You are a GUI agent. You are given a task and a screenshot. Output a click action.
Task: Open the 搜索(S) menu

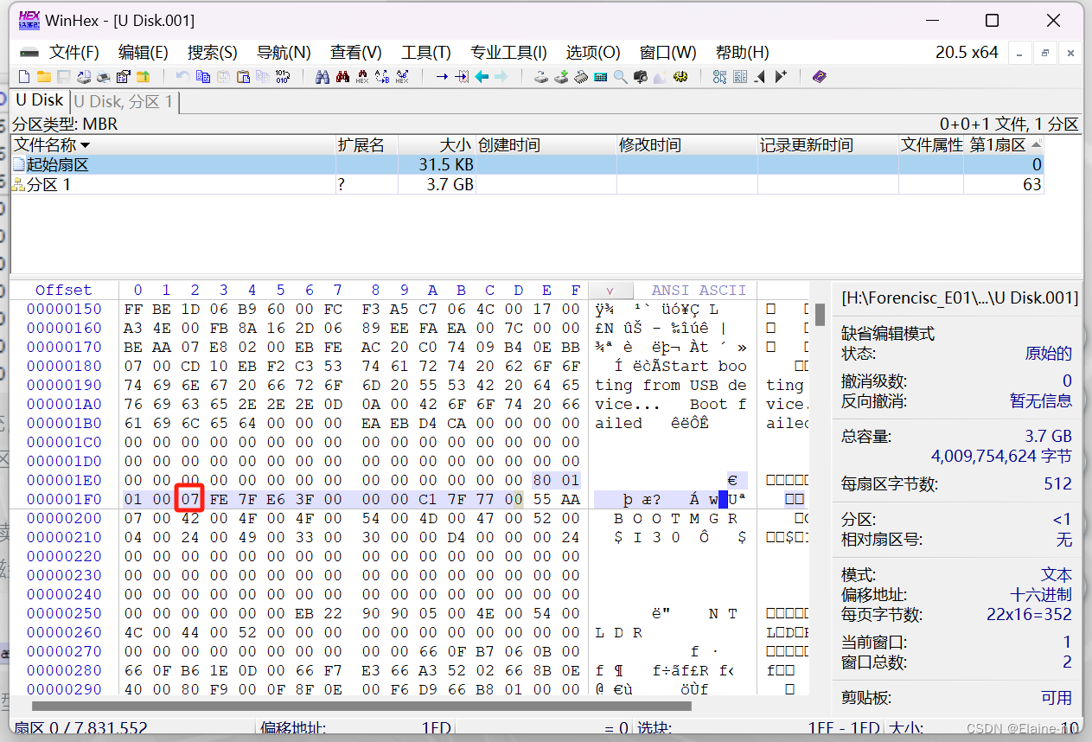tap(213, 52)
